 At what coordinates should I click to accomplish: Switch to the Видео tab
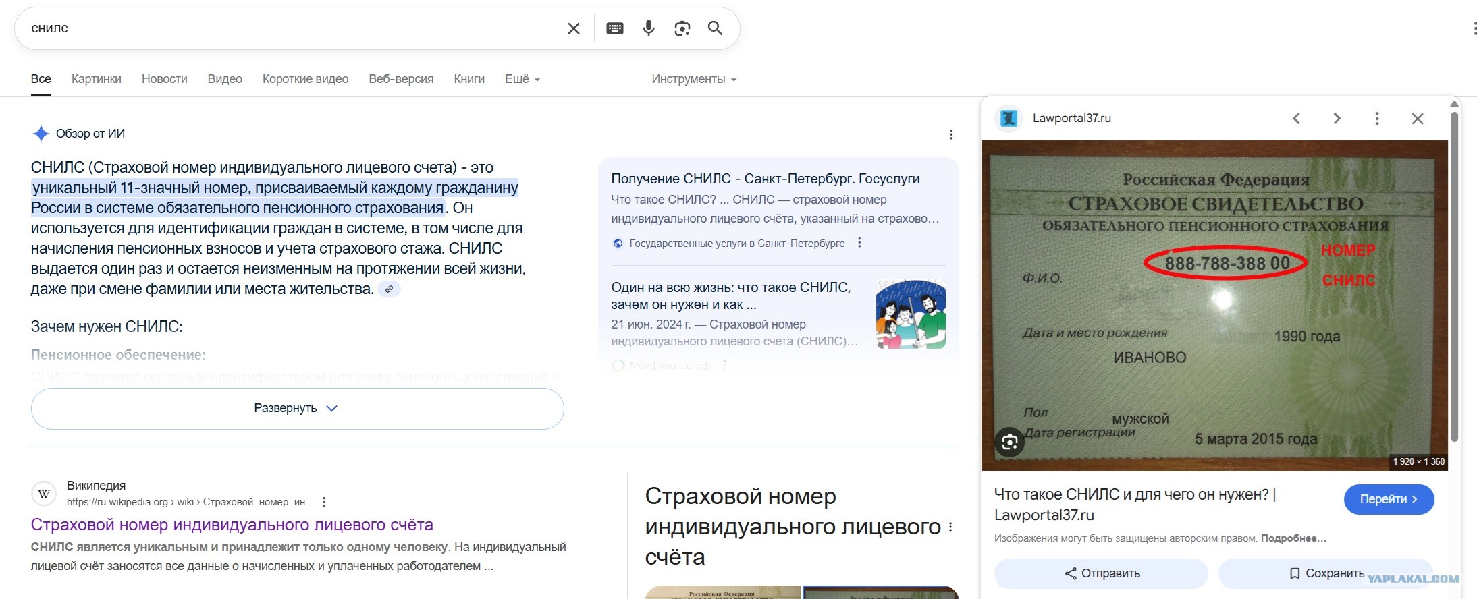(225, 79)
